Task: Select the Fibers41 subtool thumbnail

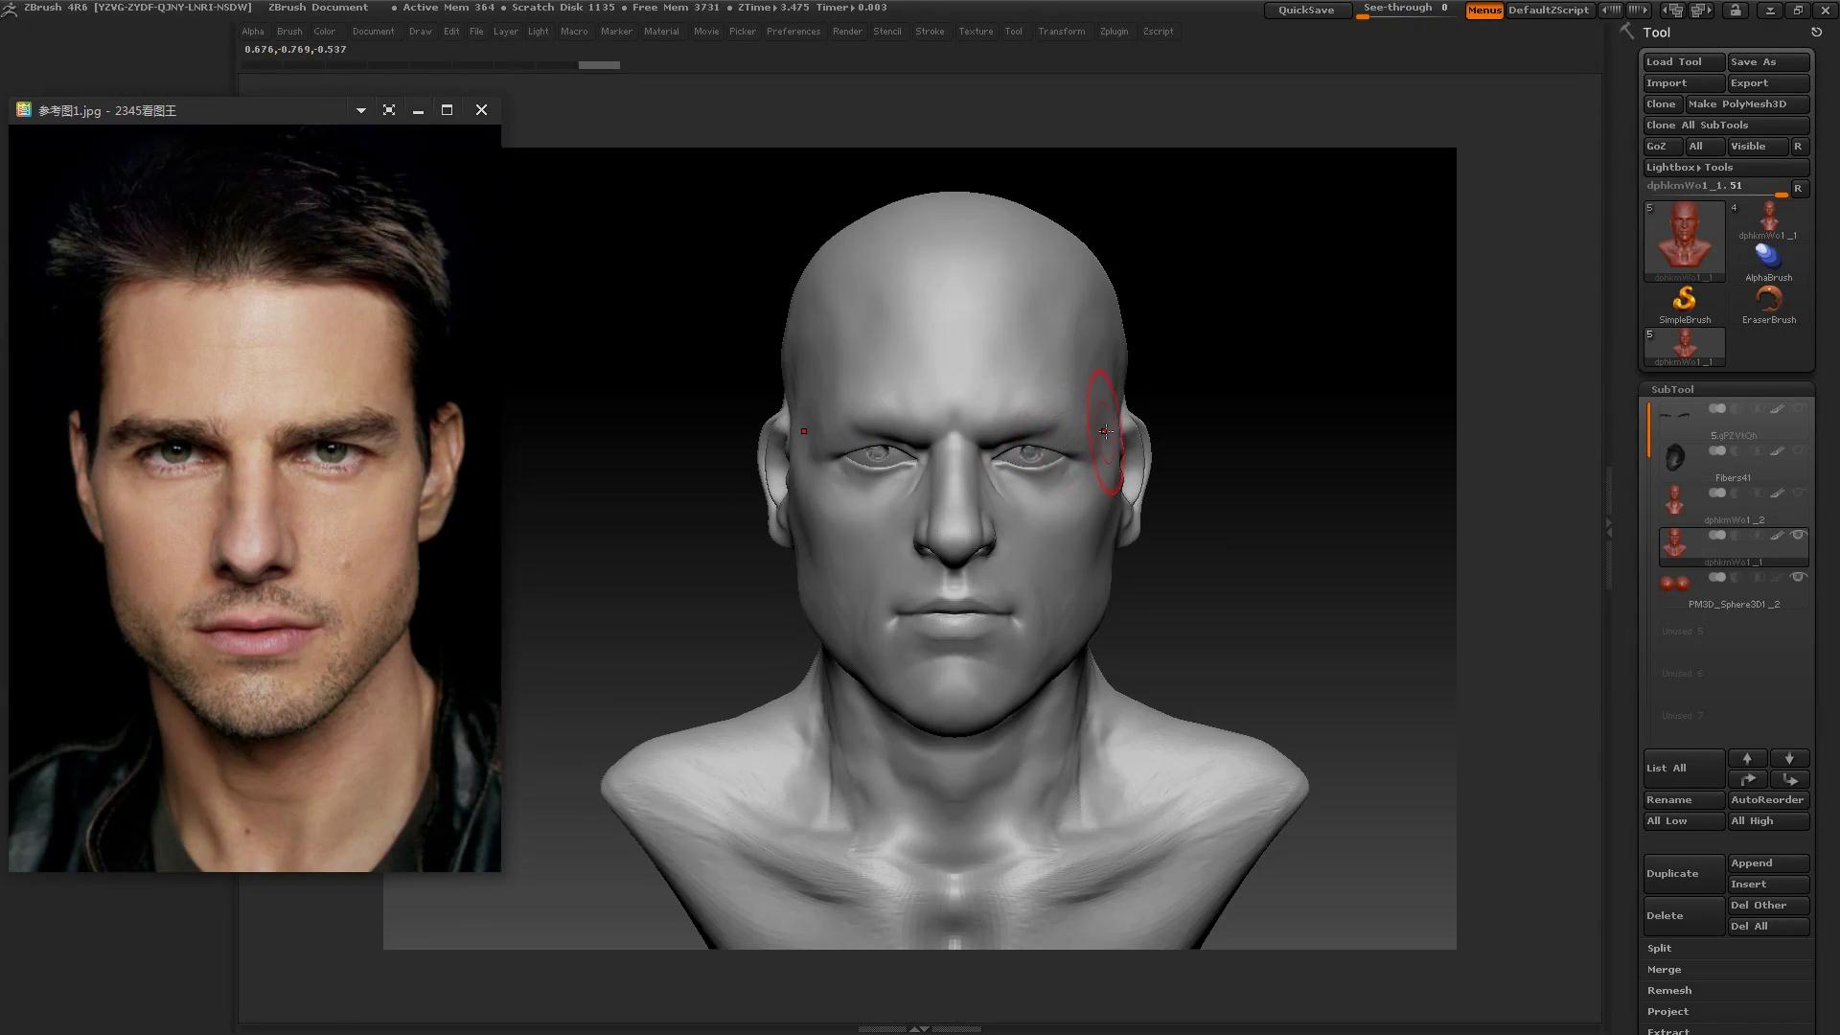Action: (1674, 458)
